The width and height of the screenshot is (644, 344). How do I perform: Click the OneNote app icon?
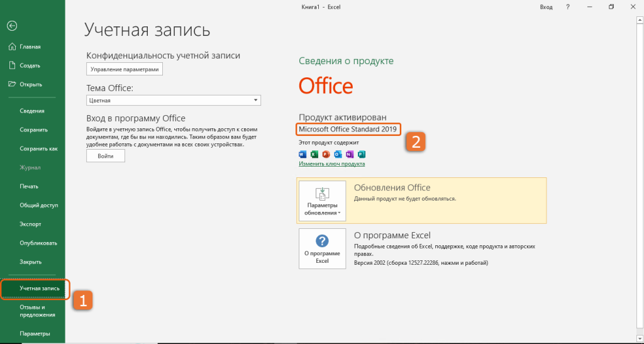tap(350, 154)
